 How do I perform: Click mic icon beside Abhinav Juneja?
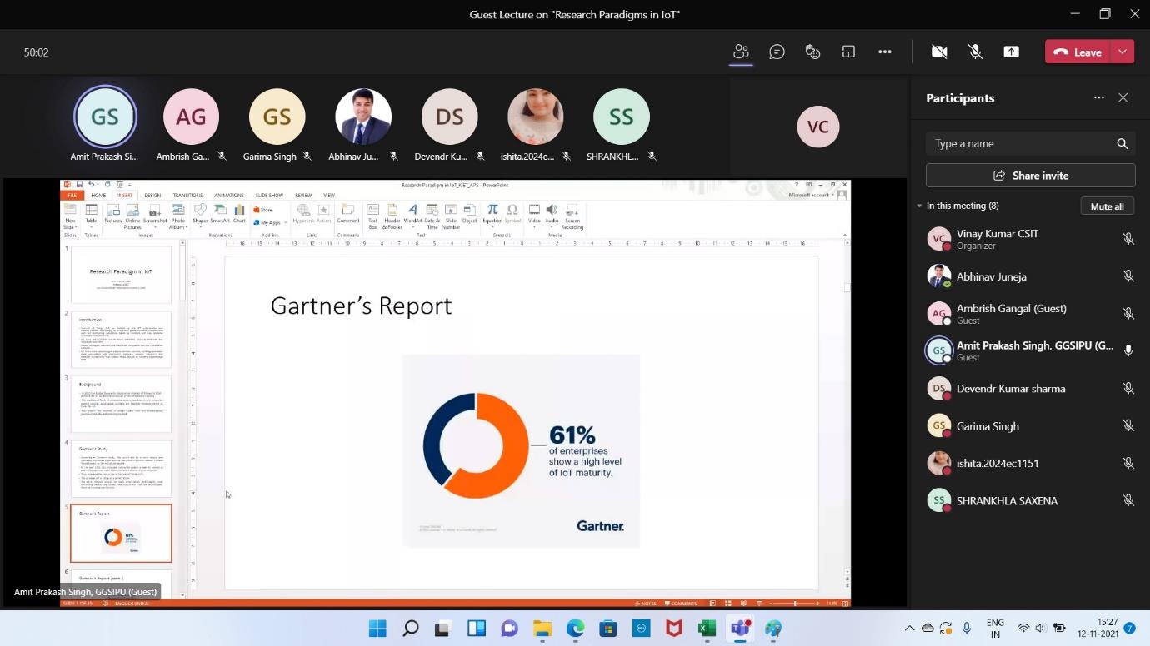tap(1127, 276)
